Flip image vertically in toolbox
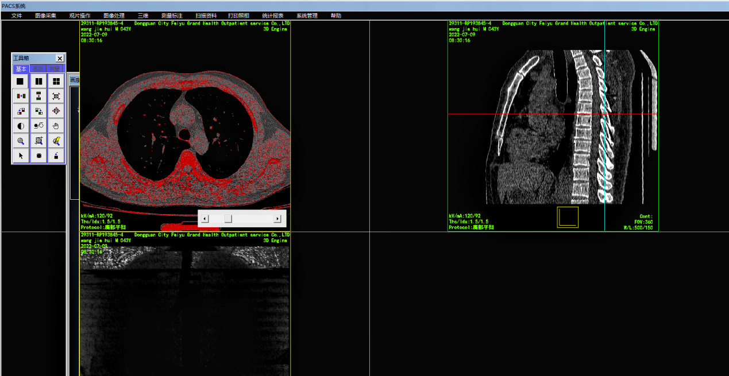 pos(38,96)
